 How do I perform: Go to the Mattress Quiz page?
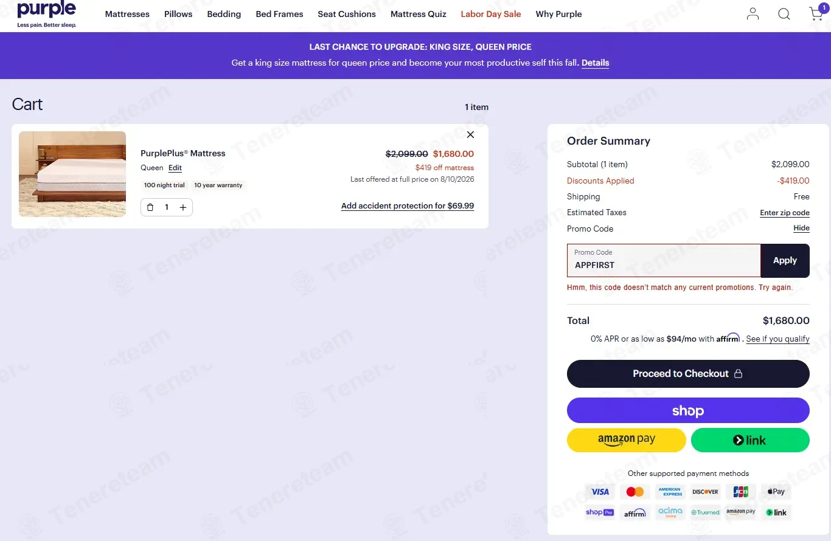point(419,14)
